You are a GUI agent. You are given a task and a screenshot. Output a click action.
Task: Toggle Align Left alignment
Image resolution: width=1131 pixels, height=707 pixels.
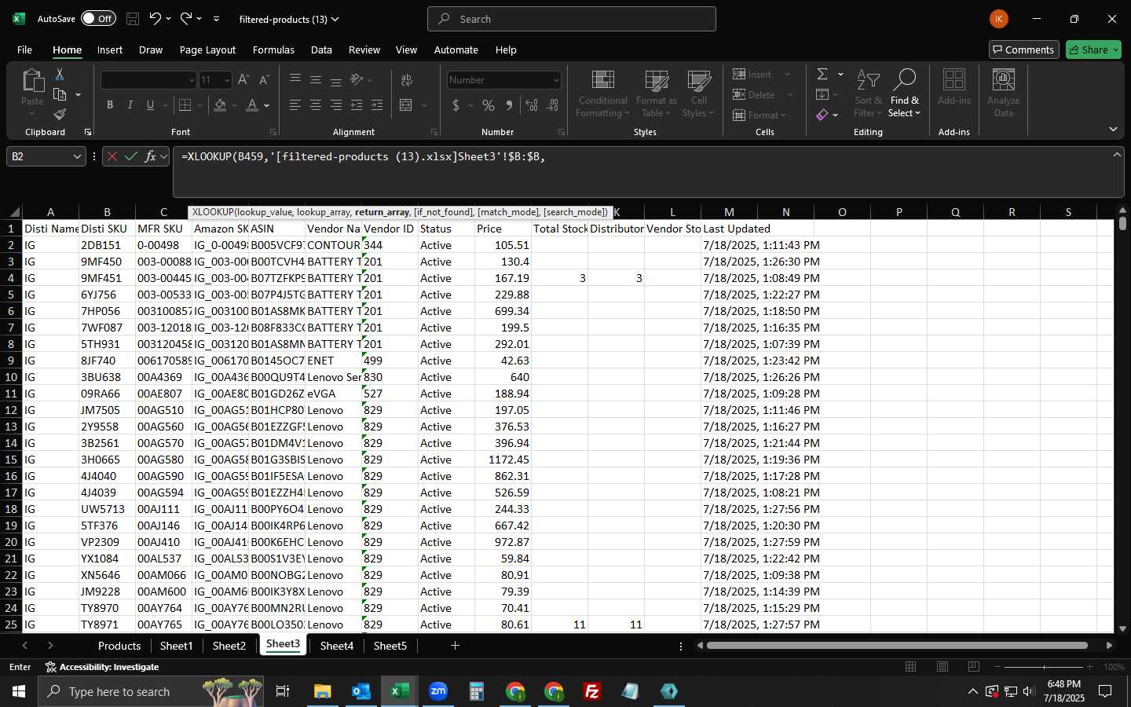[x=295, y=105]
